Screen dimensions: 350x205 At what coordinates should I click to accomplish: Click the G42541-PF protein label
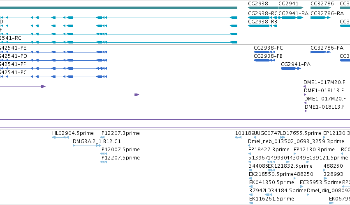tap(13, 64)
